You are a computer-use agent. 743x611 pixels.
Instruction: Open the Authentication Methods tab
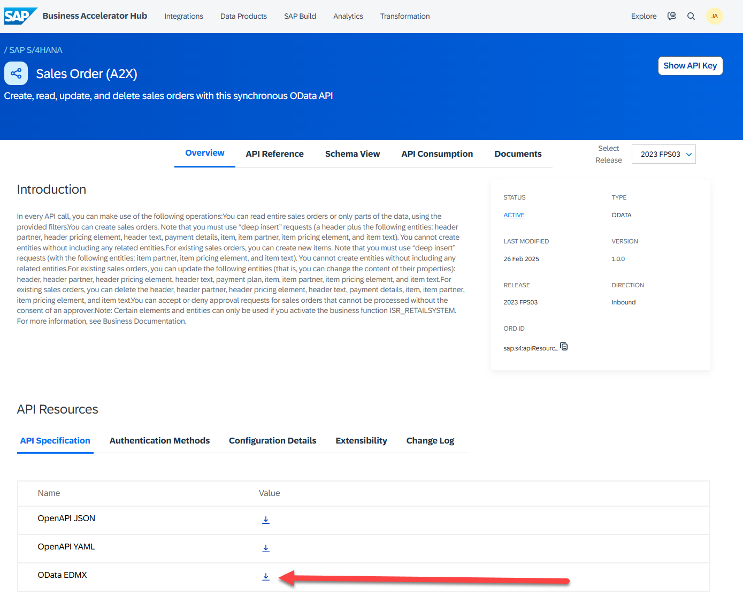[159, 441]
